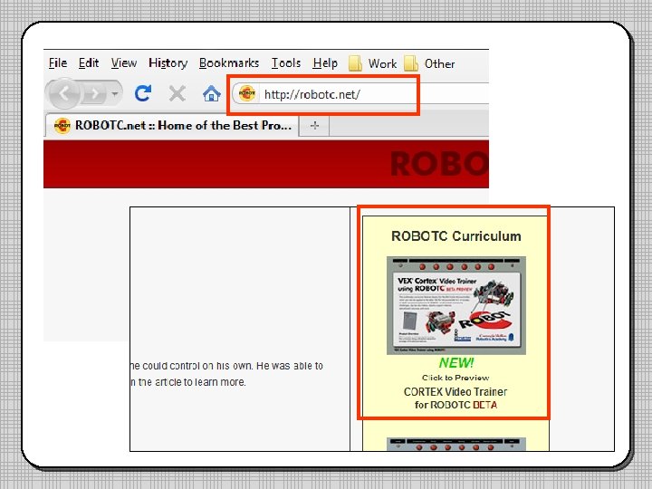Click the green NEW! label

pyautogui.click(x=456, y=363)
